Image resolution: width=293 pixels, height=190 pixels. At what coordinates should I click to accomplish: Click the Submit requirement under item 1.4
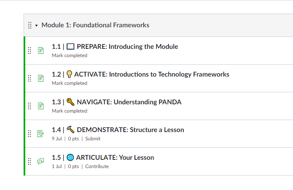[93, 139]
